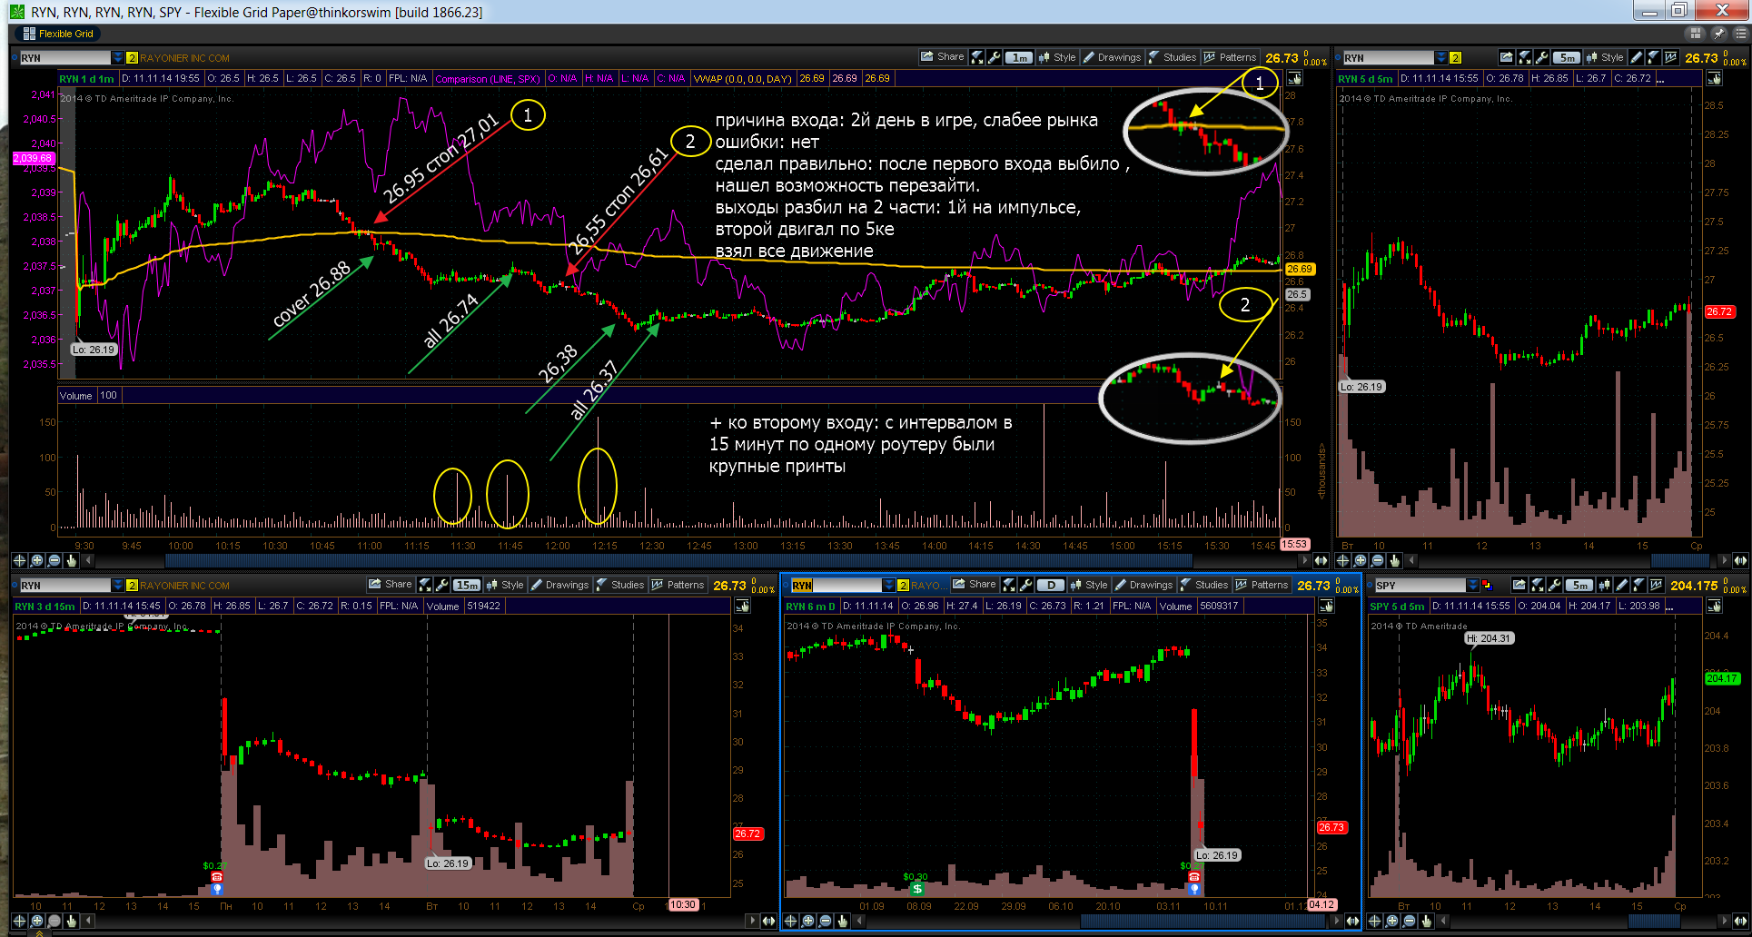Viewport: 1752px width, 937px height.
Task: Change the D timeframe in the daily chart
Action: tap(1052, 586)
